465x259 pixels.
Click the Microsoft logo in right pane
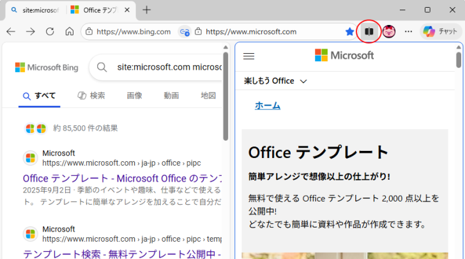click(x=344, y=55)
